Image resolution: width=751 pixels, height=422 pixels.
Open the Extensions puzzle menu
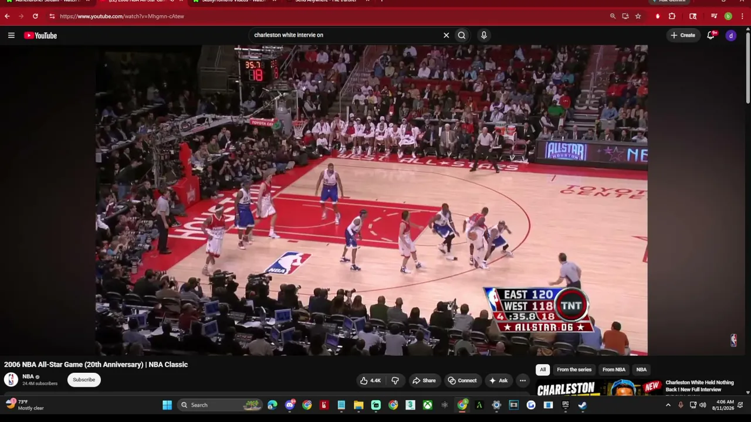672,16
